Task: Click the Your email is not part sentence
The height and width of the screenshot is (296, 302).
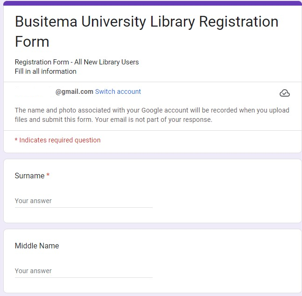Action: click(x=163, y=120)
